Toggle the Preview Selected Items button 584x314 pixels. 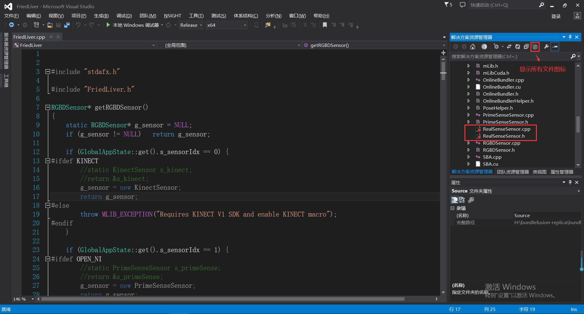pyautogui.click(x=555, y=47)
